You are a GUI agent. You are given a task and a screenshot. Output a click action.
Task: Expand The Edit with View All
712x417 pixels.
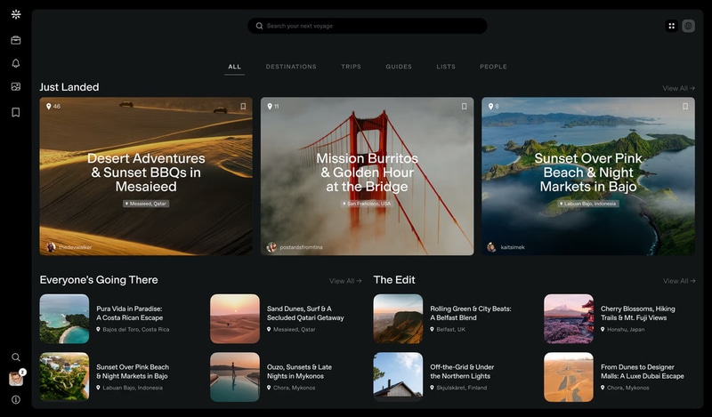coord(678,281)
